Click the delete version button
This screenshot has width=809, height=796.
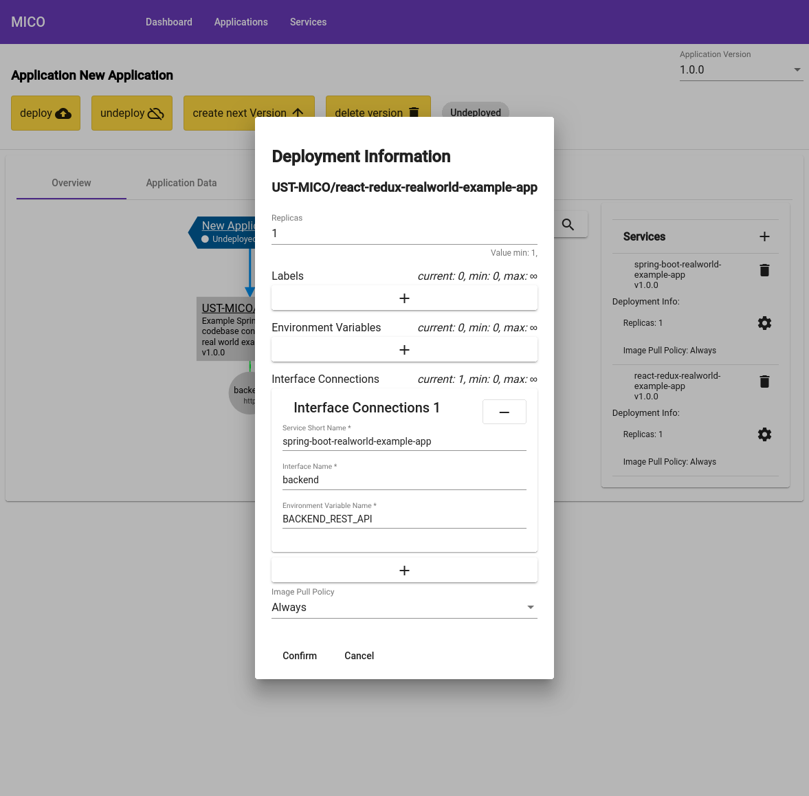(378, 113)
